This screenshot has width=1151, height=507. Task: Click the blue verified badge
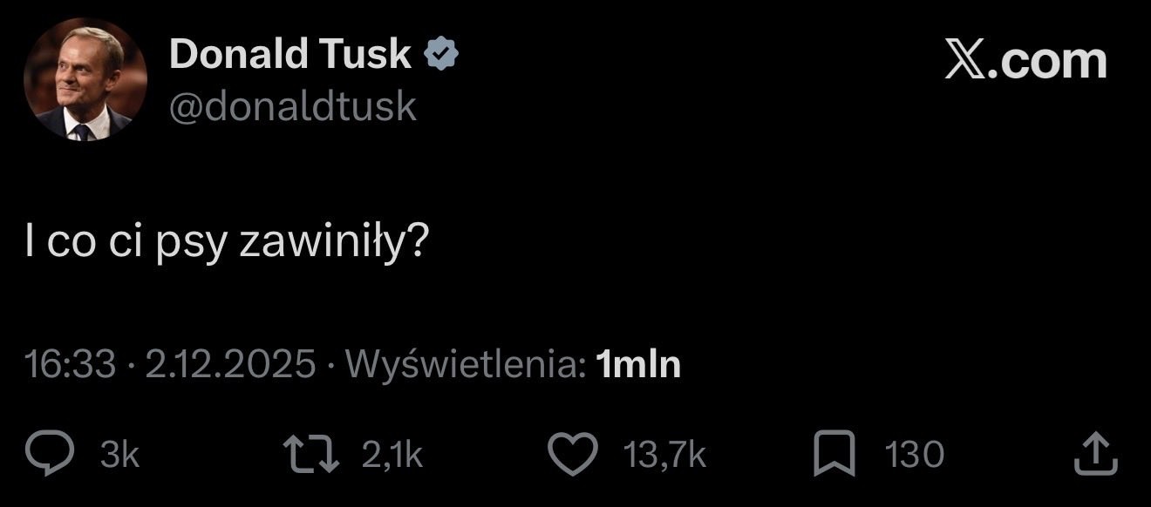441,55
